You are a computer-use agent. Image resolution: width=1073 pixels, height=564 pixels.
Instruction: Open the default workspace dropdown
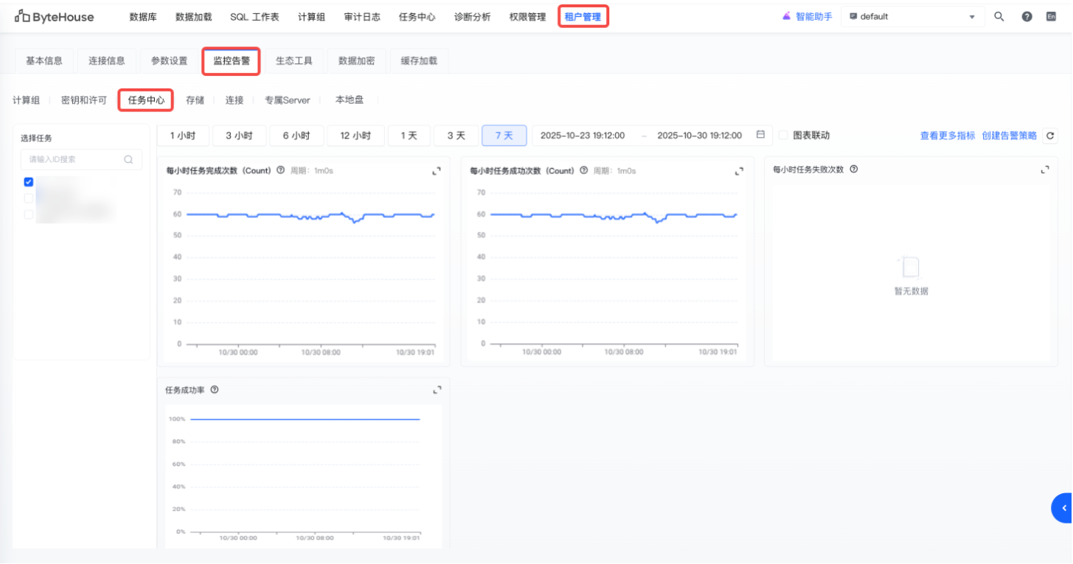[911, 16]
